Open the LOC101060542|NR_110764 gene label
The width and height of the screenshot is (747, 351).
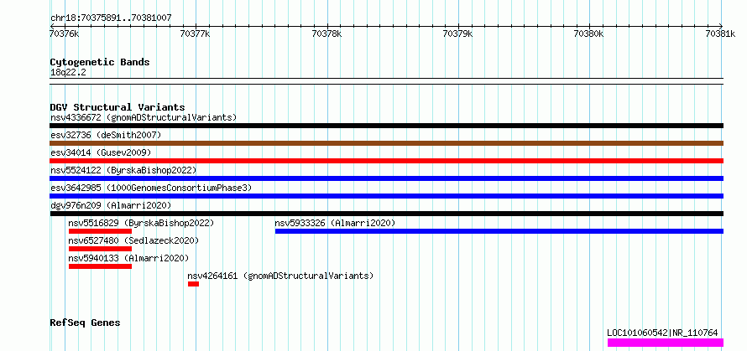[x=663, y=333]
